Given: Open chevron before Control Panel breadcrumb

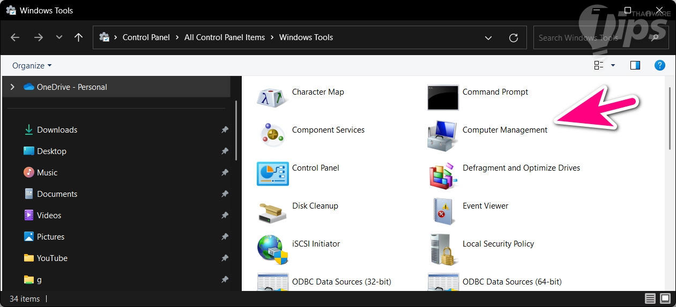Looking at the screenshot, I should pos(116,37).
